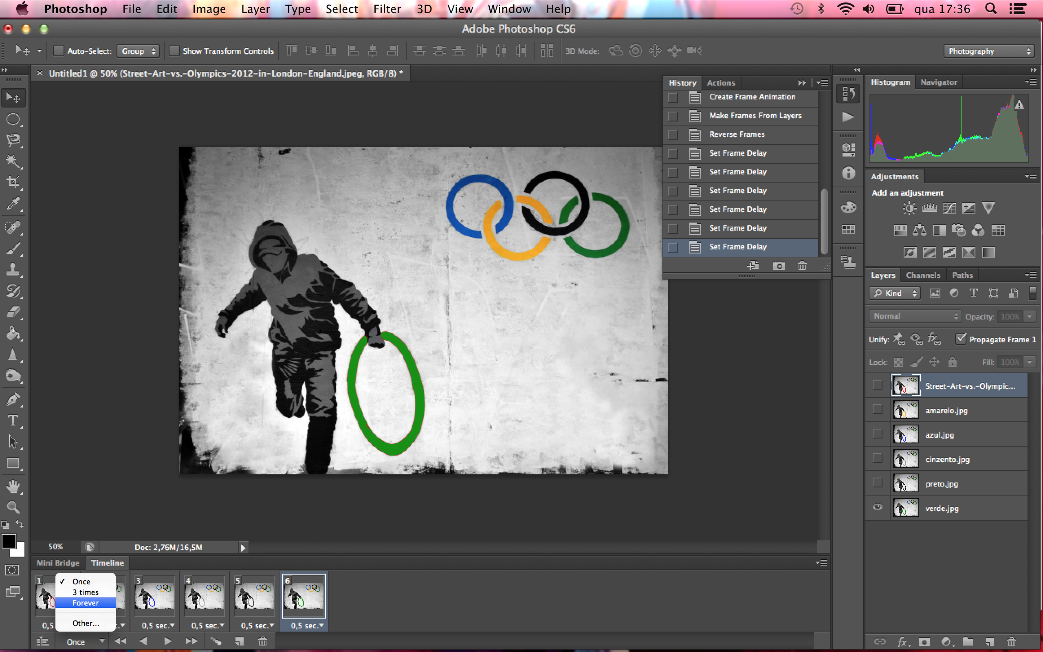This screenshot has width=1043, height=652.
Task: Click the zoom percentage field 50%
Action: 55,547
